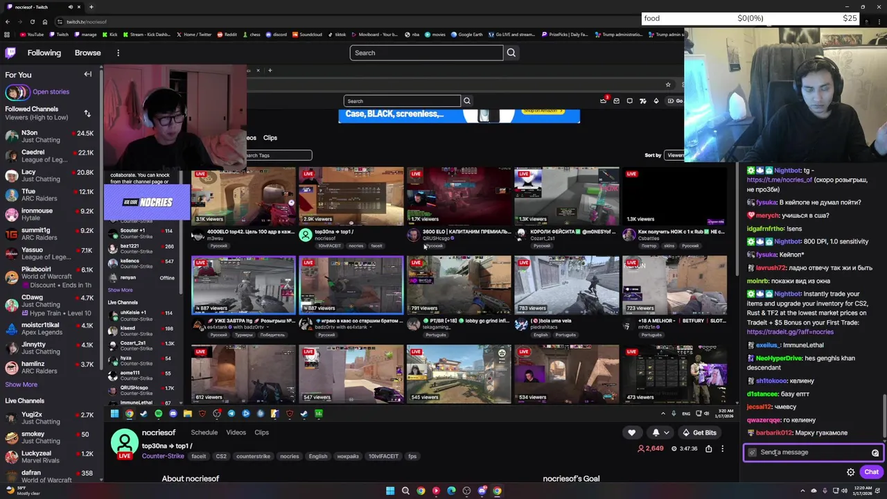Open the chat settings gear icon
The height and width of the screenshot is (499, 887).
pos(850,472)
